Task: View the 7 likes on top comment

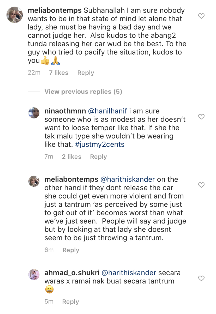Action: (x=59, y=73)
